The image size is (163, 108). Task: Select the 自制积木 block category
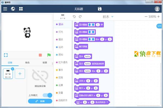[x=63, y=100]
